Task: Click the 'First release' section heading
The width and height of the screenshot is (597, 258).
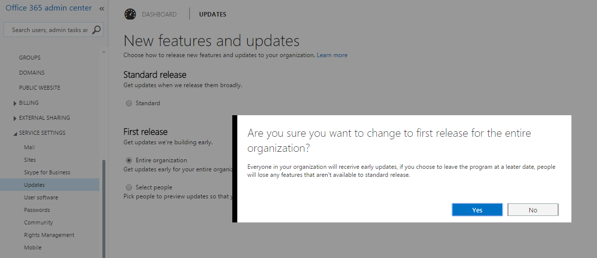Action: click(145, 132)
